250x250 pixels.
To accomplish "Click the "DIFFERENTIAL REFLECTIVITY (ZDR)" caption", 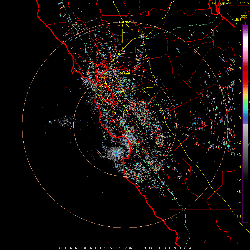I will (96, 248).
